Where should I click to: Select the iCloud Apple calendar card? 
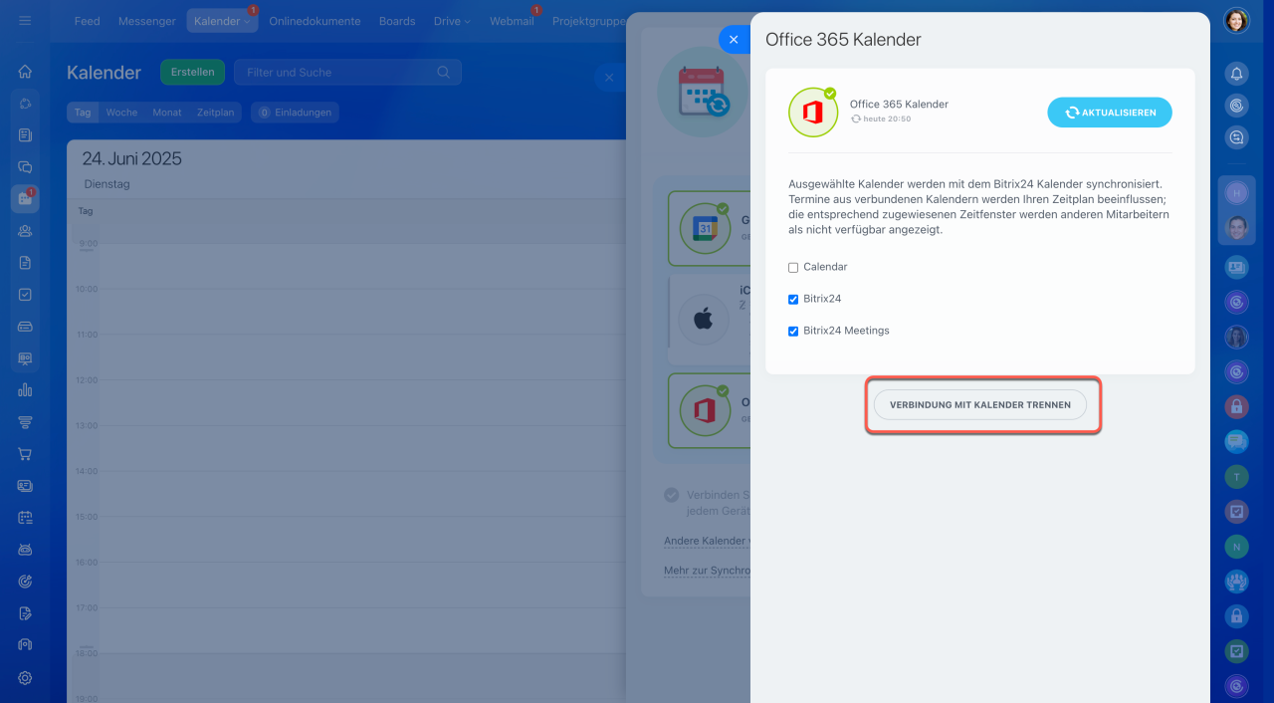709,319
